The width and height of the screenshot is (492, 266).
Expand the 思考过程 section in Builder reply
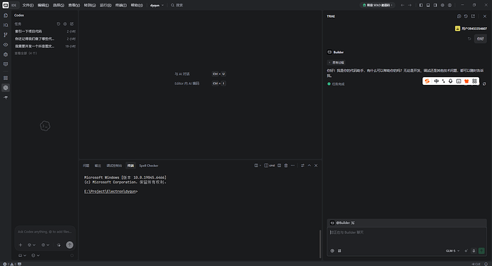[x=336, y=63]
